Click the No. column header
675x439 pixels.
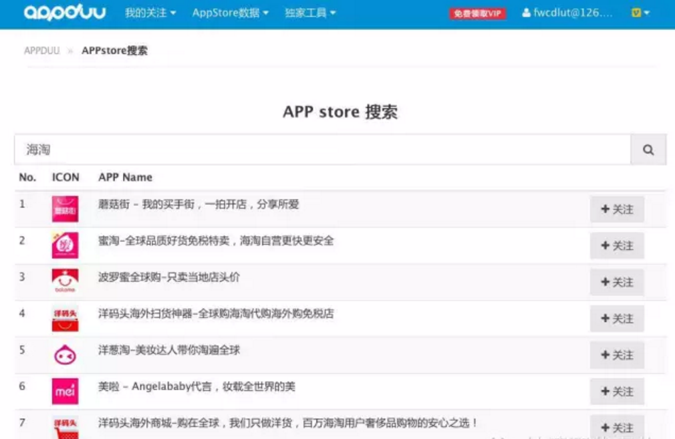27,177
